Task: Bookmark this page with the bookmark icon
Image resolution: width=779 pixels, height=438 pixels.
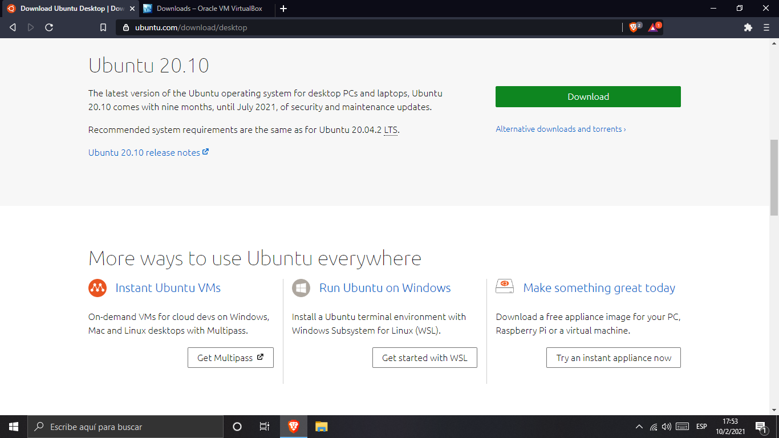Action: pyautogui.click(x=103, y=27)
